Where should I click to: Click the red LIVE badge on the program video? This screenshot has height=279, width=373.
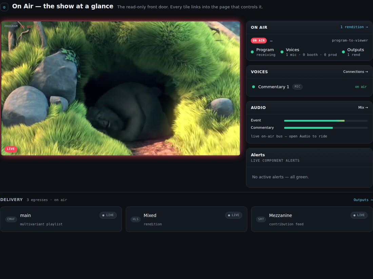pyautogui.click(x=11, y=149)
